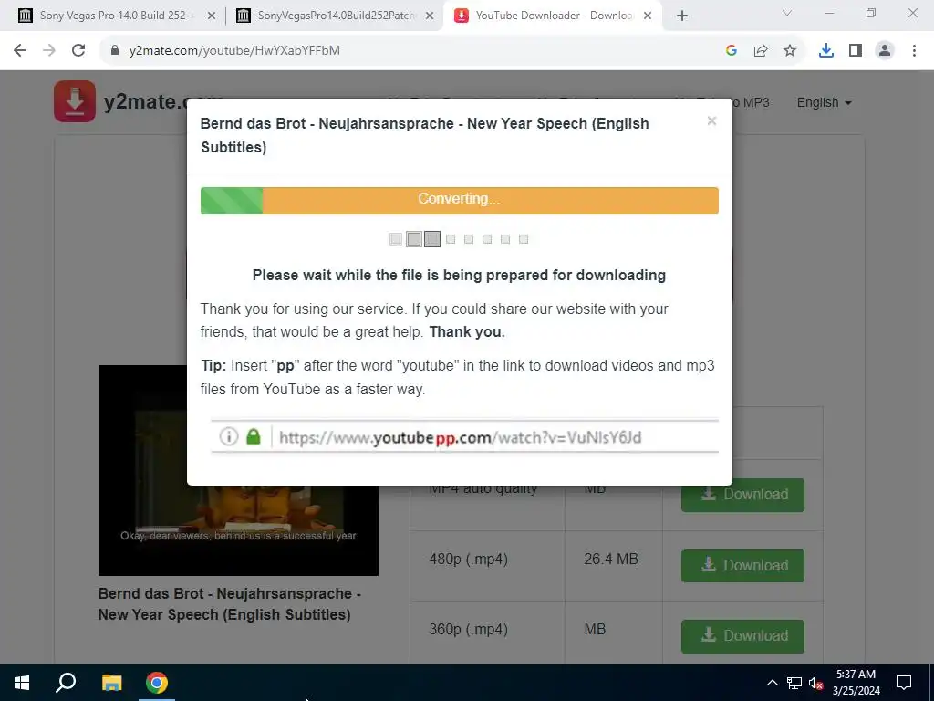Open the English language dropdown

pyautogui.click(x=824, y=102)
